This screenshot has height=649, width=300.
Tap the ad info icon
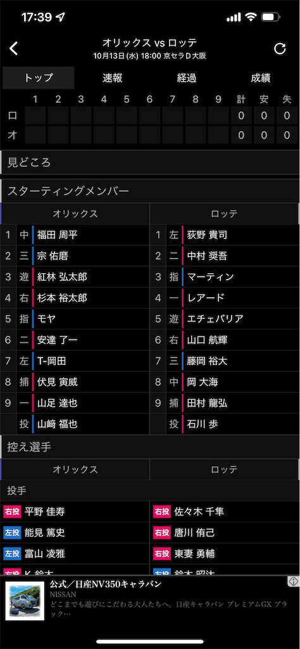(293, 581)
